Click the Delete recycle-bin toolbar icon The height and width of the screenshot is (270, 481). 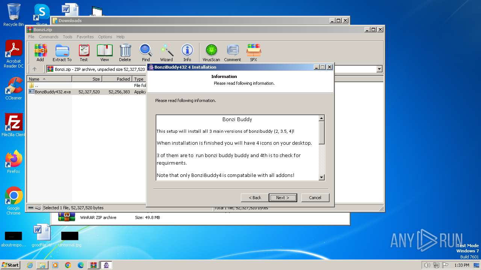coord(125,52)
